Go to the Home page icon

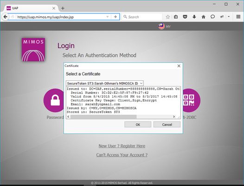203,17
